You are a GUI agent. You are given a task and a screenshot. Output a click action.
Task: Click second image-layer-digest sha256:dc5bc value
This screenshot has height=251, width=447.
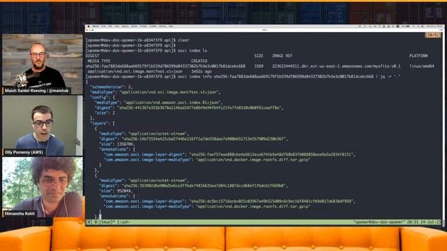[x=272, y=201]
